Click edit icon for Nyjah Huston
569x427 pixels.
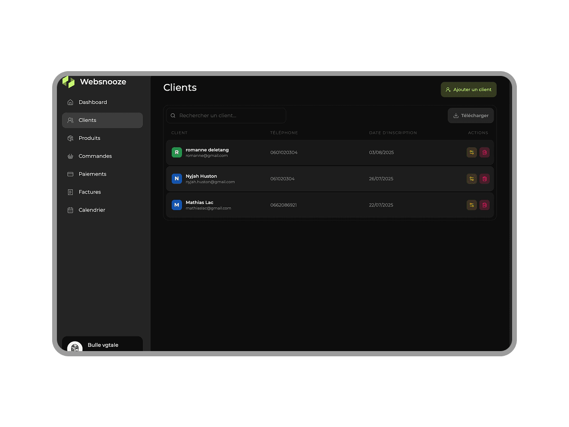pos(471,179)
